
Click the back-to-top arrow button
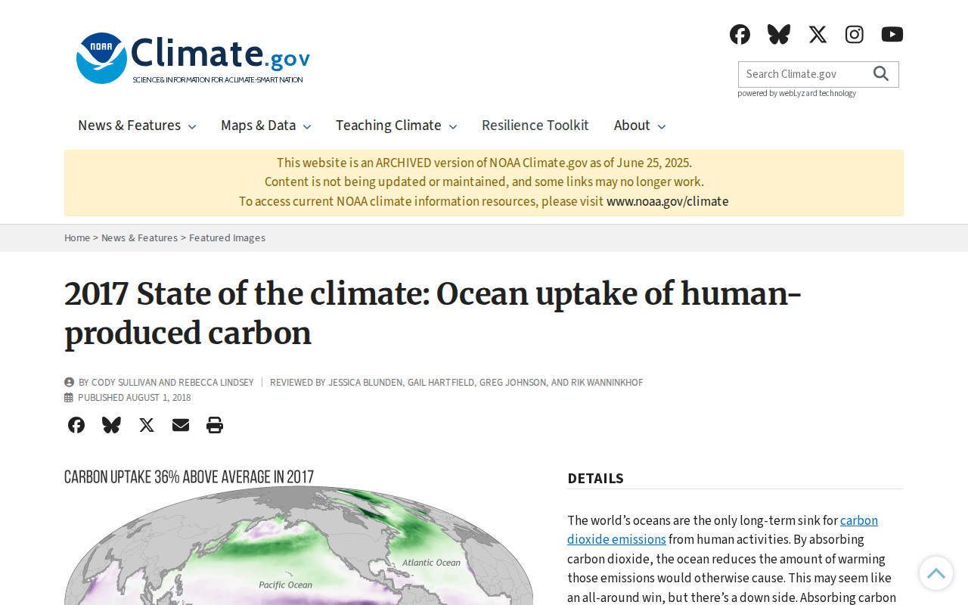click(x=936, y=573)
